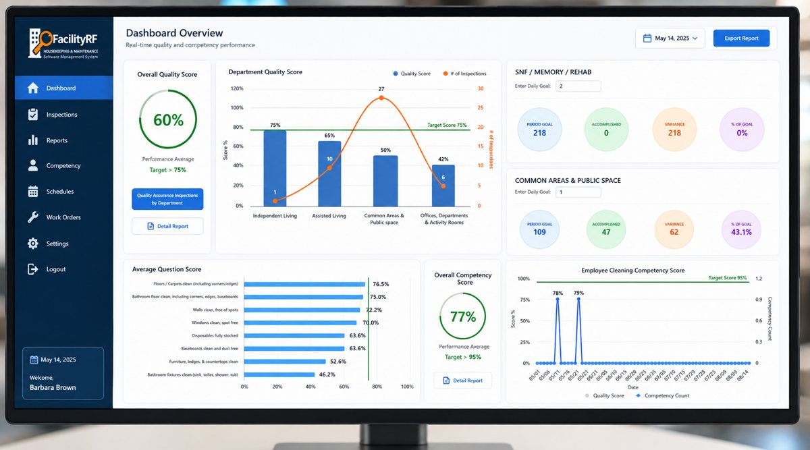
Task: Click Quality Assurance Inspections by Department button
Action: click(167, 199)
